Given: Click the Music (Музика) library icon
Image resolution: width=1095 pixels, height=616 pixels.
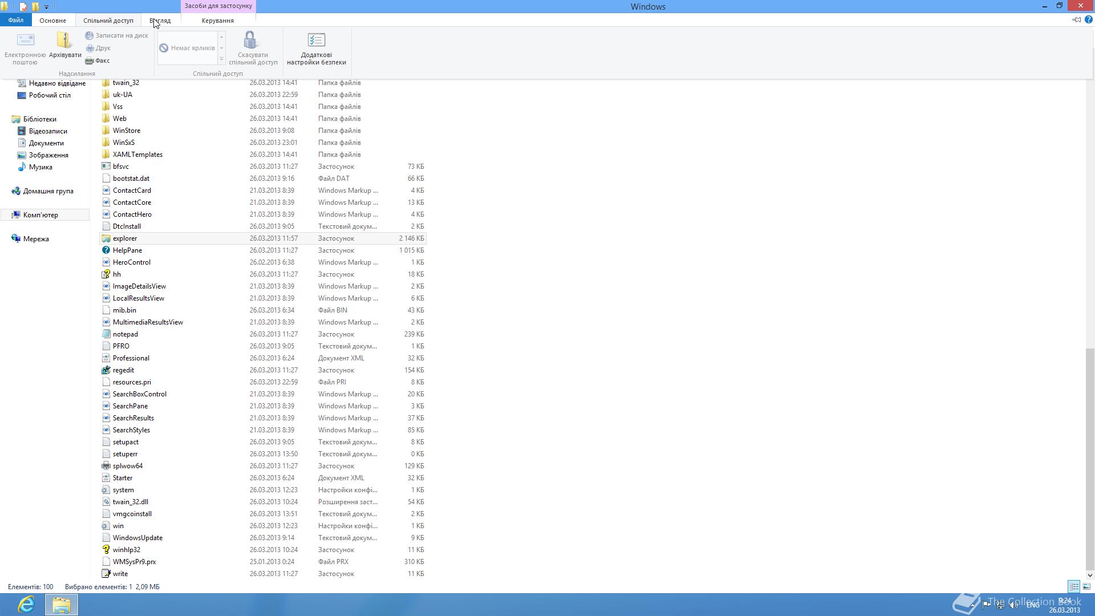Looking at the screenshot, I should (22, 167).
